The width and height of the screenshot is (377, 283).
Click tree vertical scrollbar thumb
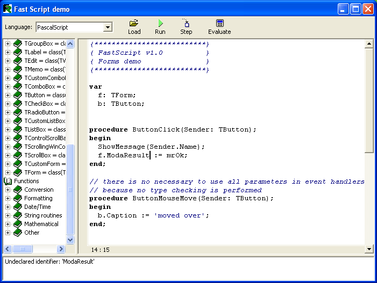(70, 190)
